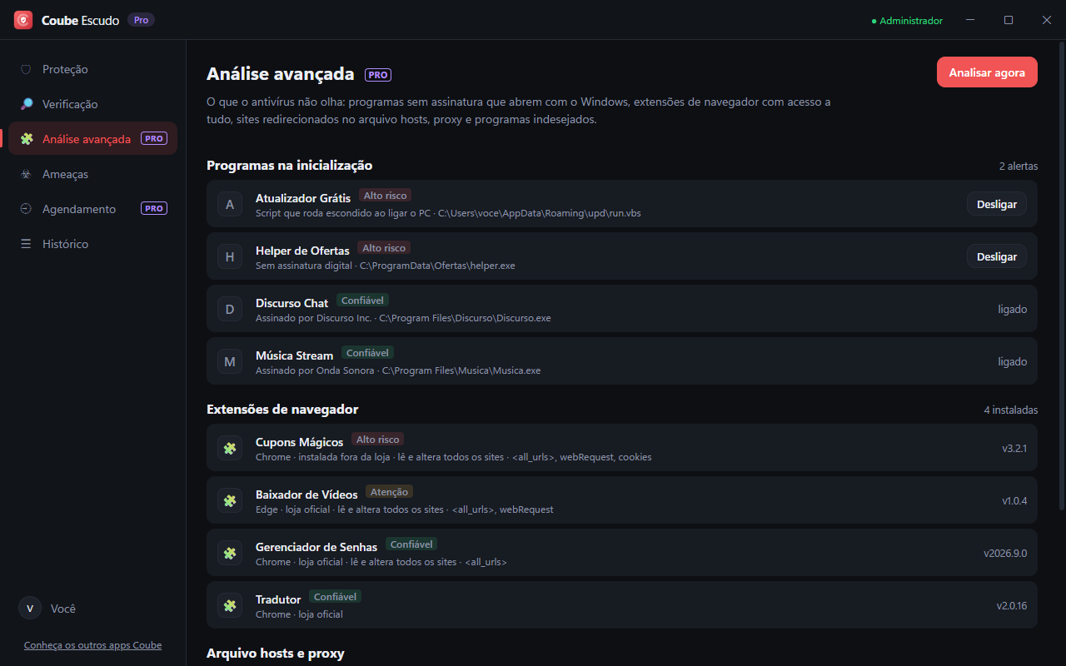This screenshot has width=1066, height=666.
Task: Click the Baixador de Vídeos extension icon
Action: 230,500
